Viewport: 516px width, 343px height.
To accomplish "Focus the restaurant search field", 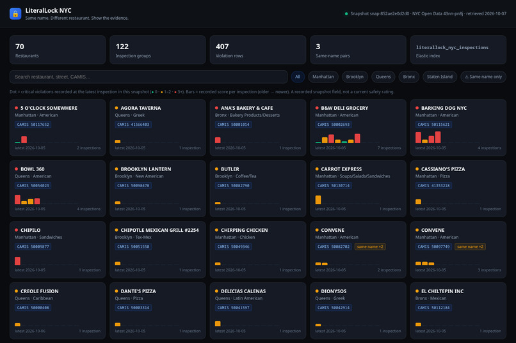I will point(149,77).
